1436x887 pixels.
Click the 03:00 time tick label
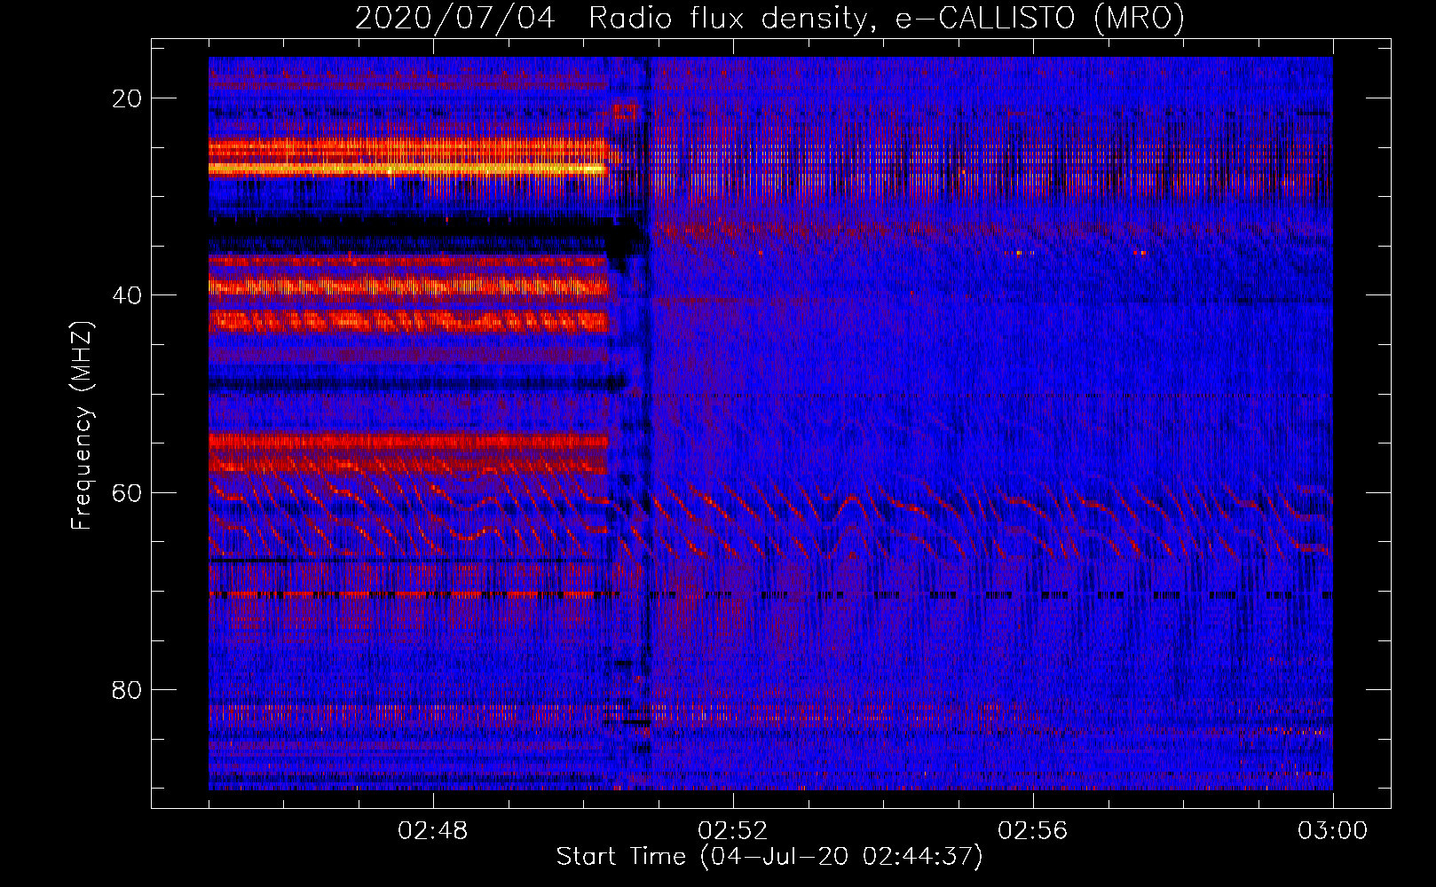[x=1333, y=831]
